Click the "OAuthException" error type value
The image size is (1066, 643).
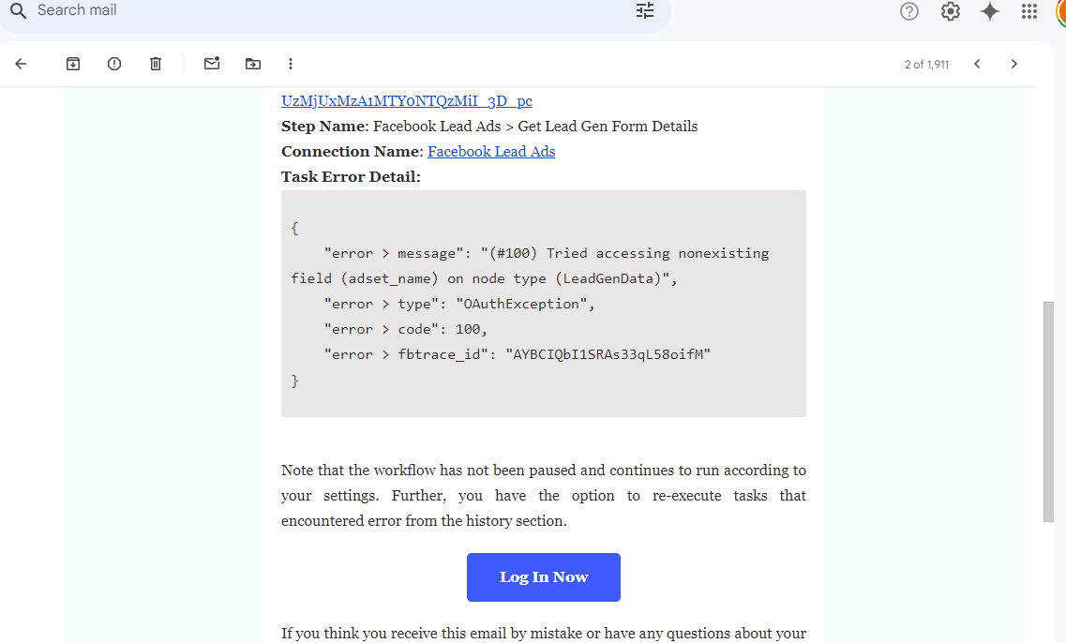[521, 304]
